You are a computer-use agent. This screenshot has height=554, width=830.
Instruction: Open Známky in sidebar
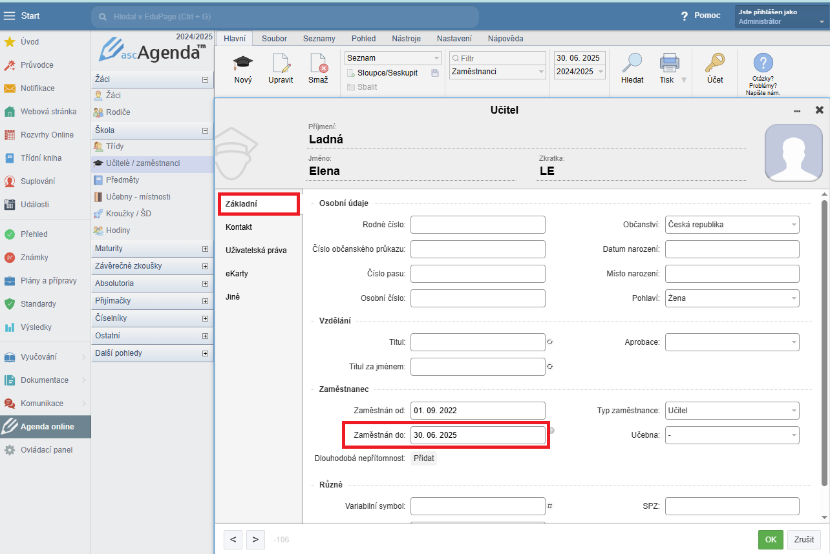point(45,258)
